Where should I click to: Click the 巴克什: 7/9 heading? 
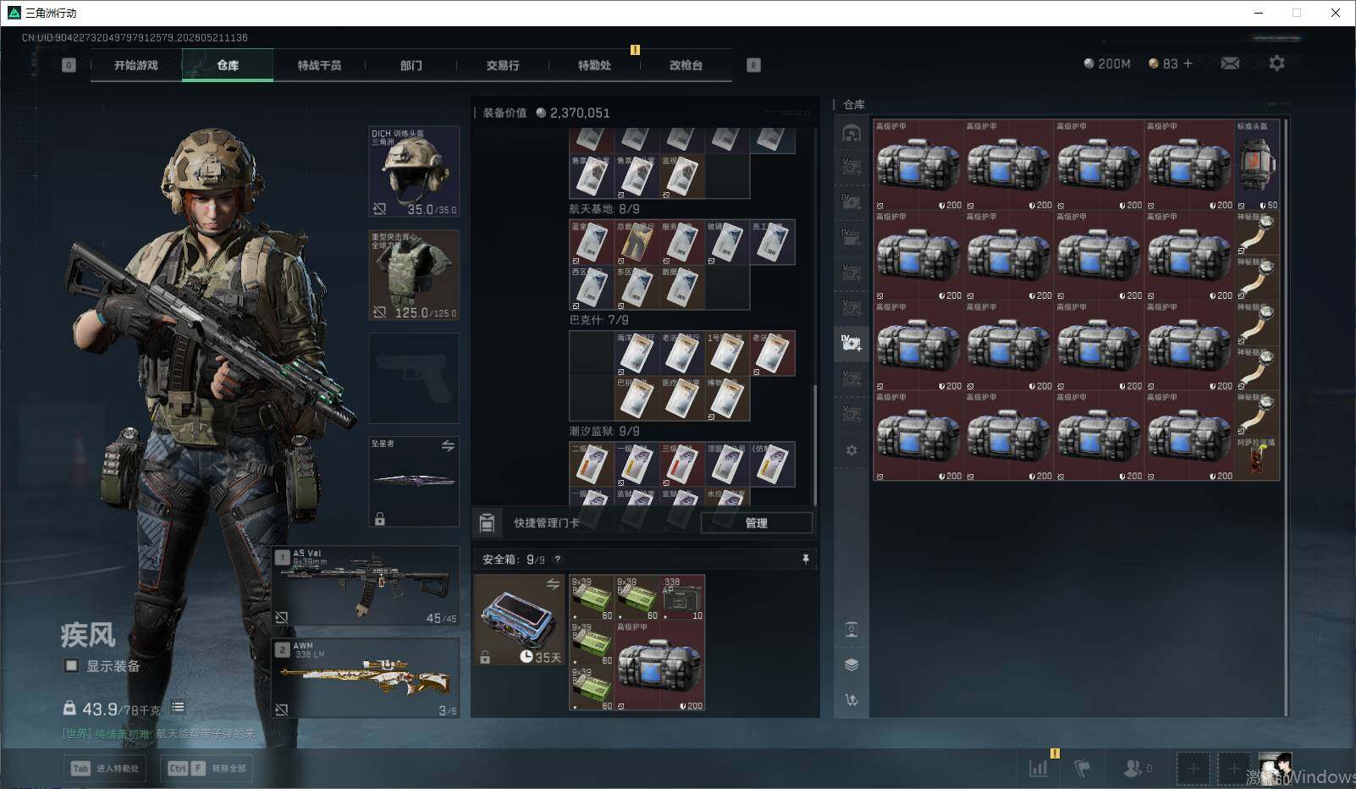(599, 320)
